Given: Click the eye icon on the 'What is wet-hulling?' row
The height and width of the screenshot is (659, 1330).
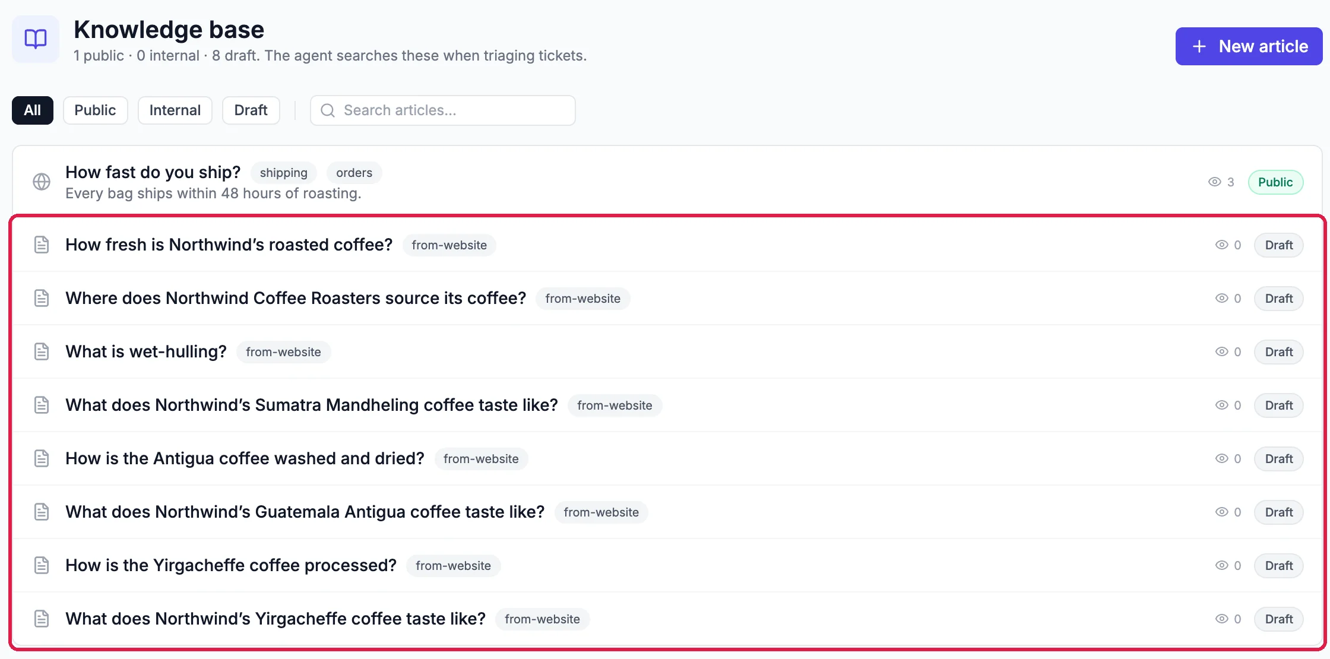Looking at the screenshot, I should pyautogui.click(x=1222, y=351).
